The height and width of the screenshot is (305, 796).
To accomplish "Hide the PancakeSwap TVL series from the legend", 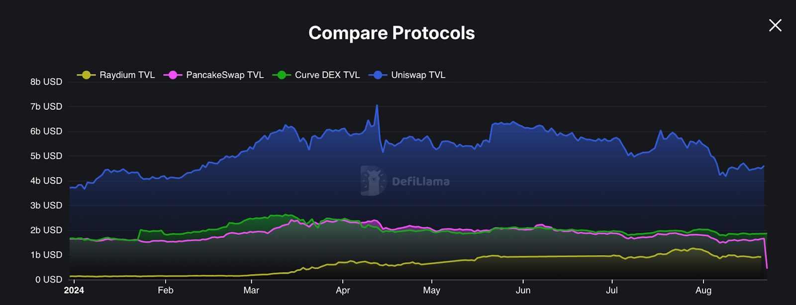I will click(225, 75).
